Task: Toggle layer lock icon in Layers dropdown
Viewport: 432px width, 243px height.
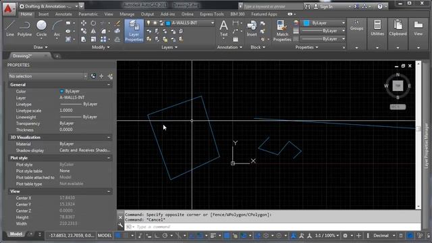Action: click(161, 23)
